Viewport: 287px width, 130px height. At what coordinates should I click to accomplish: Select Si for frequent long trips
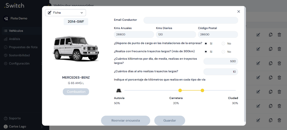click(206, 52)
